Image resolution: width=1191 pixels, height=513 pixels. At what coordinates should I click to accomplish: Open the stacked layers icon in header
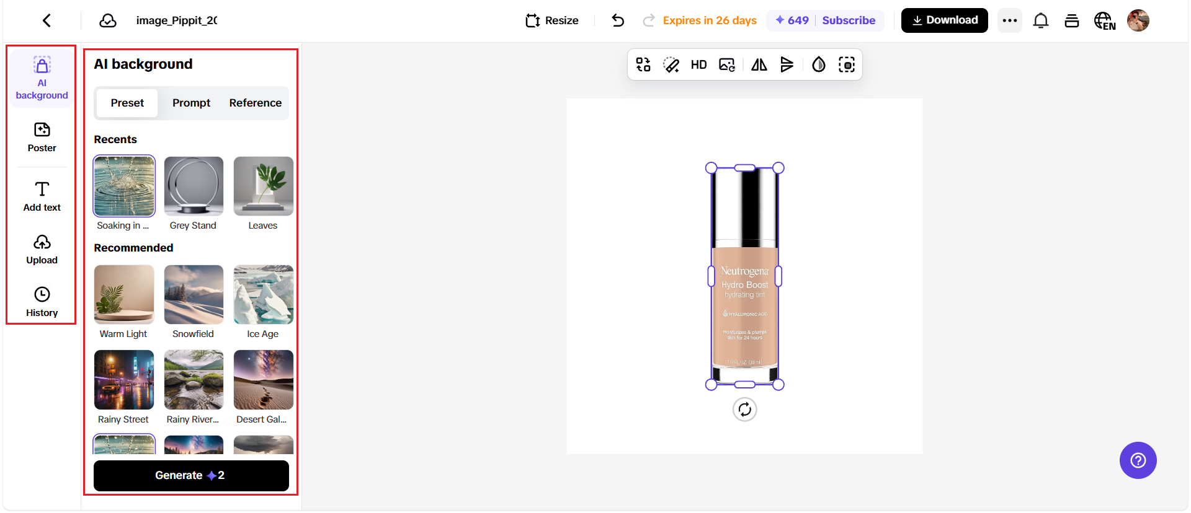point(1072,20)
